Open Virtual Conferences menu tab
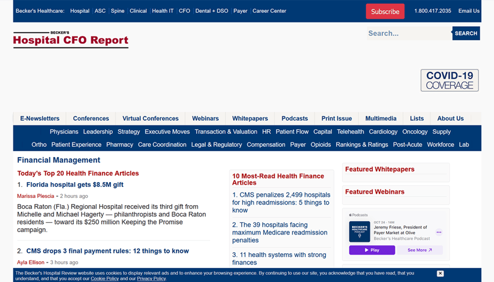 [150, 119]
